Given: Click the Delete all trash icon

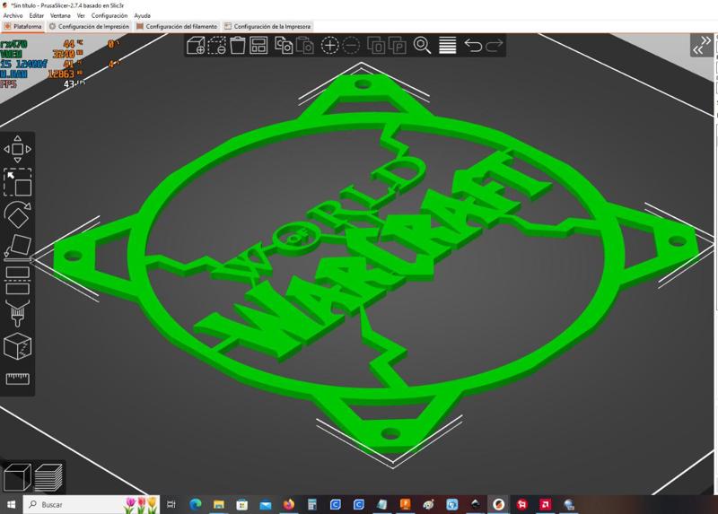Looking at the screenshot, I should click(x=238, y=46).
